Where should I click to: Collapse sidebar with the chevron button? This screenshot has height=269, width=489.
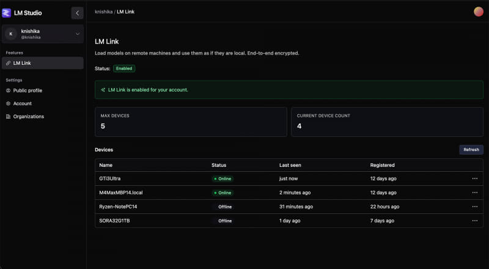pyautogui.click(x=77, y=13)
